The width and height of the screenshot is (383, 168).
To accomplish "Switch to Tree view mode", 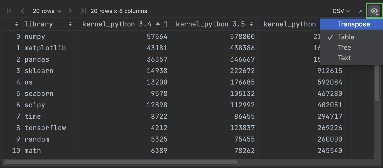I will pos(344,47).
